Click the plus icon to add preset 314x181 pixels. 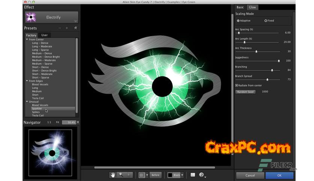click(x=67, y=28)
